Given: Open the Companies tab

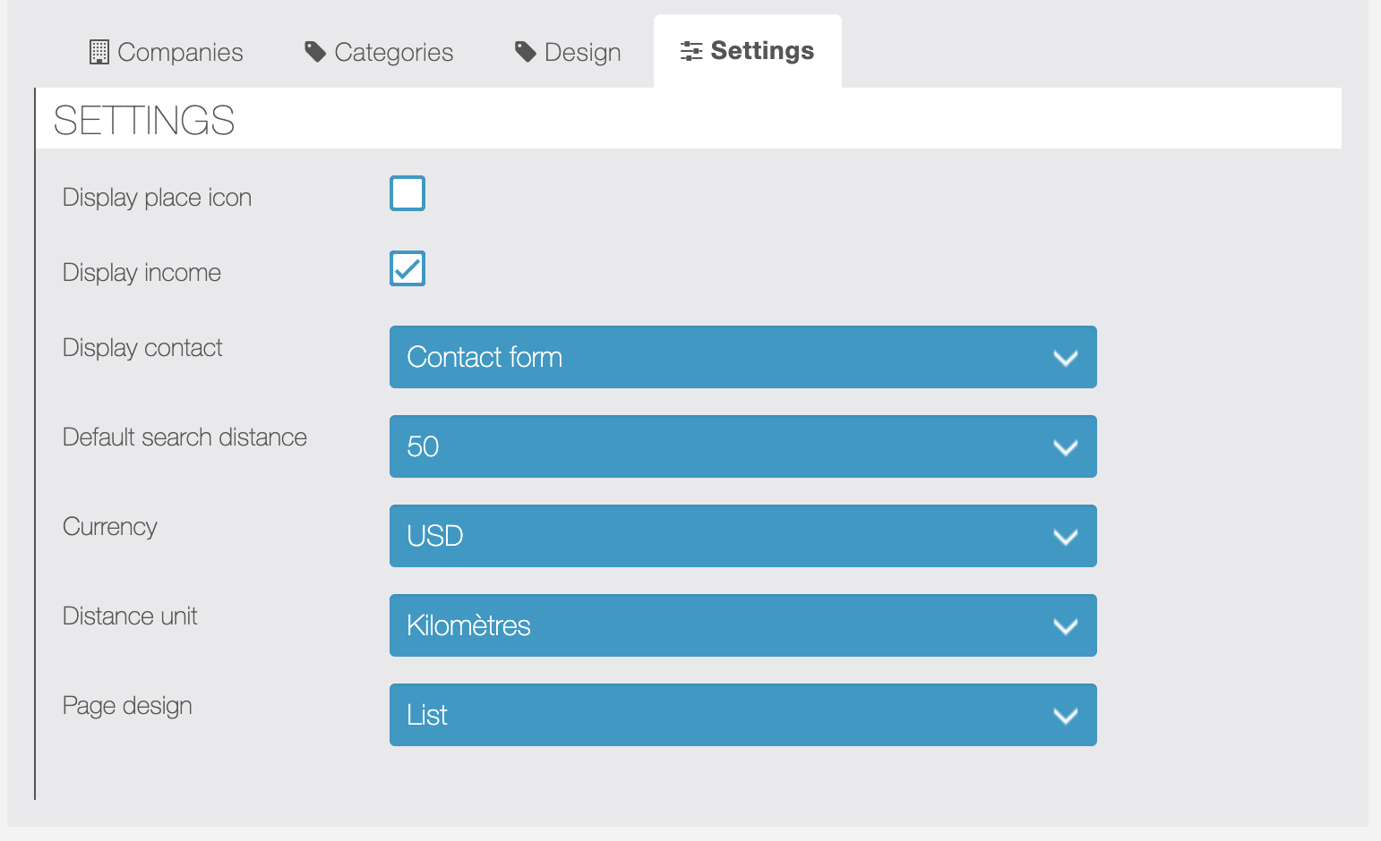Looking at the screenshot, I should [167, 52].
